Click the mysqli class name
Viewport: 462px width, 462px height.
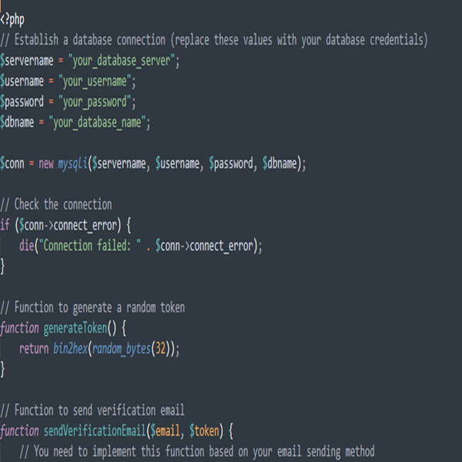click(x=72, y=163)
